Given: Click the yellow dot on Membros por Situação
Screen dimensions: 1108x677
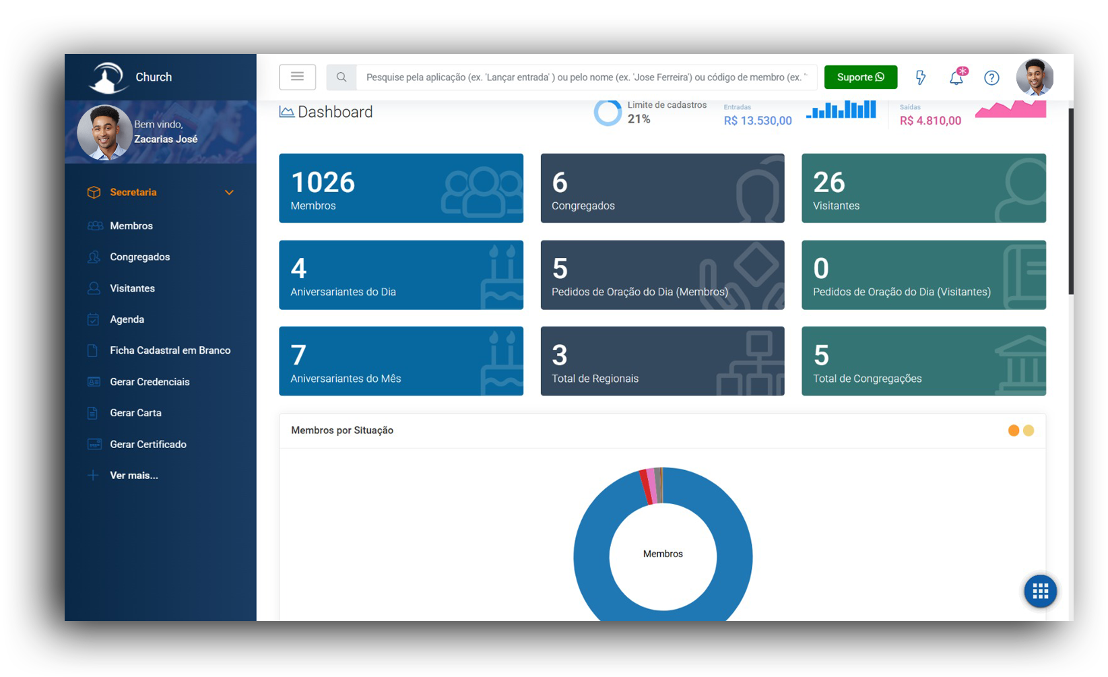Looking at the screenshot, I should (1029, 430).
